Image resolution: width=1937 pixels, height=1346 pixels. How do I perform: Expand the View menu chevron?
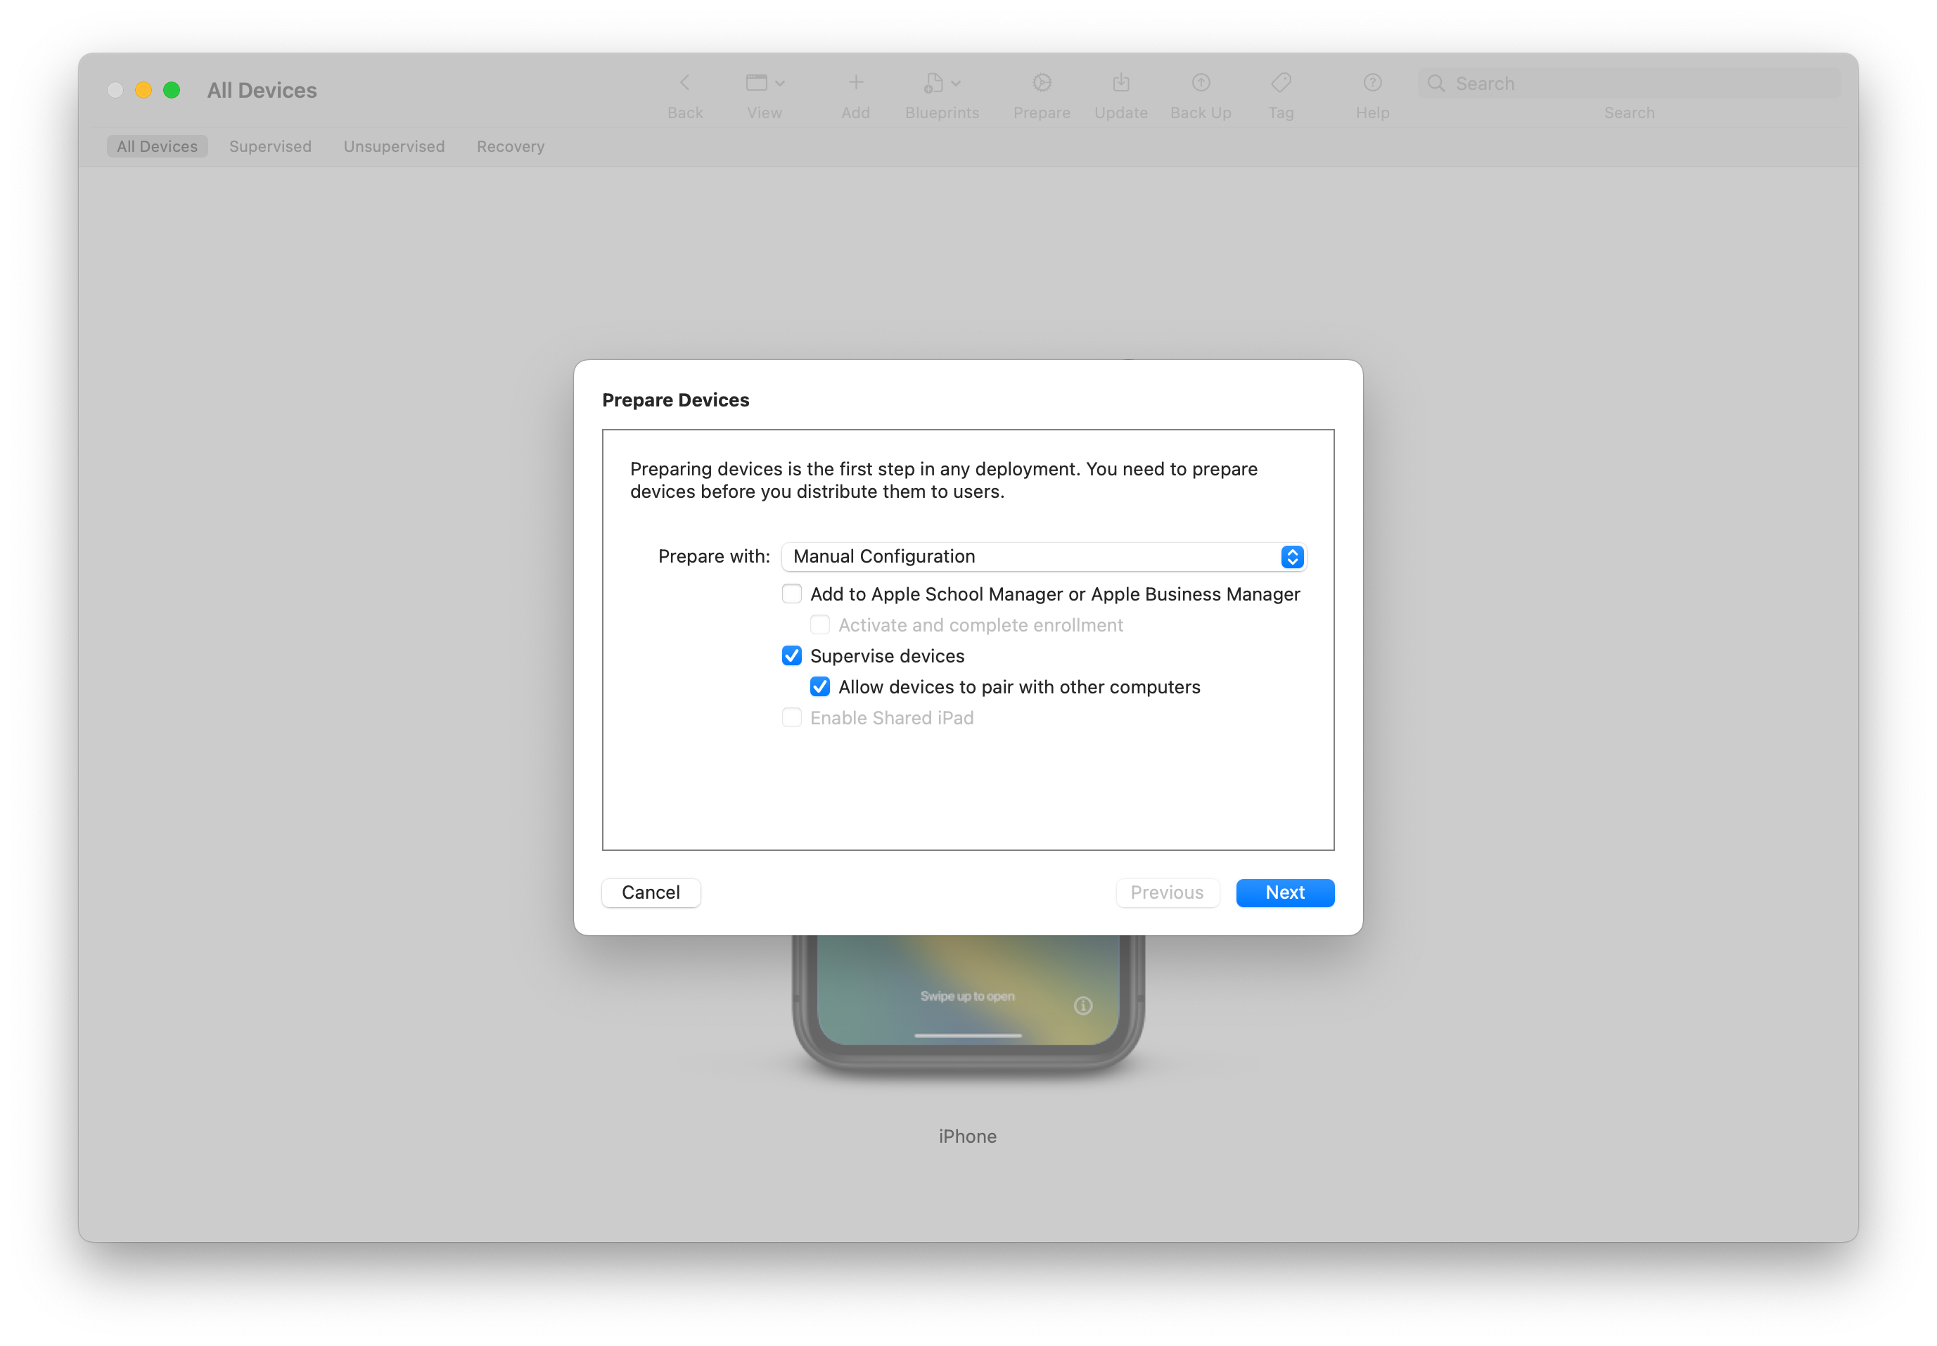pos(780,84)
